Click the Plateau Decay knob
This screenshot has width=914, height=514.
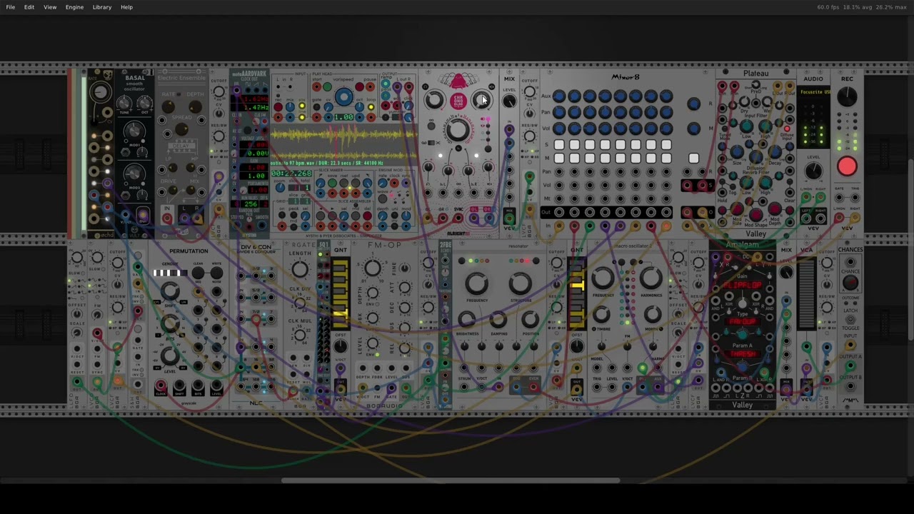775,151
